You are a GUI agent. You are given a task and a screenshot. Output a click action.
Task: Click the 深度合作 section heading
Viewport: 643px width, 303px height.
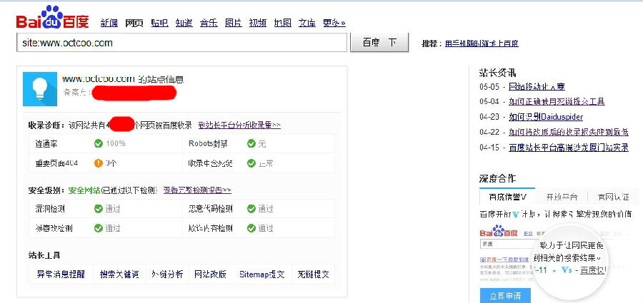coord(497,178)
